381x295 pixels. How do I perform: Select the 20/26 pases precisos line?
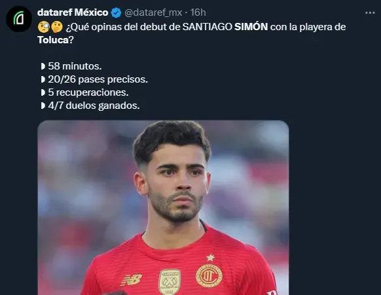click(94, 79)
